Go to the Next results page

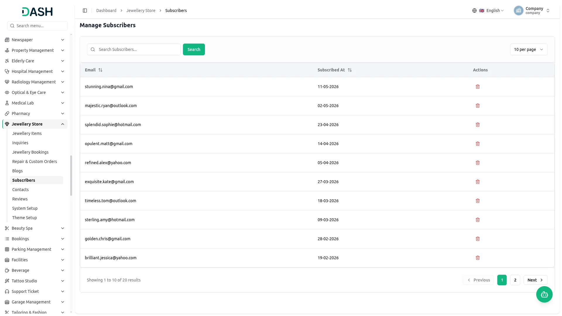pyautogui.click(x=535, y=280)
